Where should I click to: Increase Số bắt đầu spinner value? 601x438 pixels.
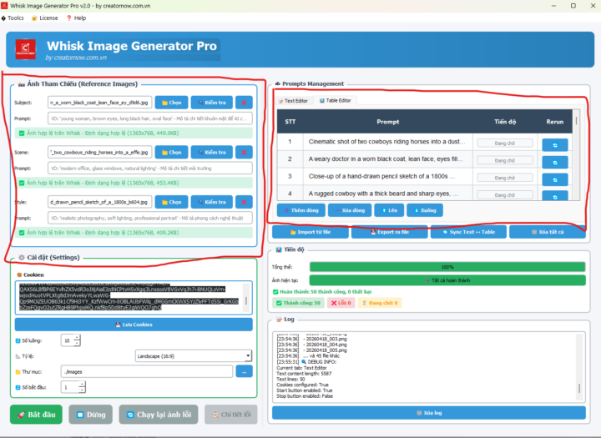tap(82, 385)
